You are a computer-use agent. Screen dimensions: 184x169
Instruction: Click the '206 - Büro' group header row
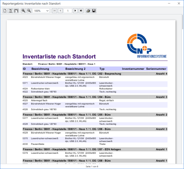click(x=95, y=129)
